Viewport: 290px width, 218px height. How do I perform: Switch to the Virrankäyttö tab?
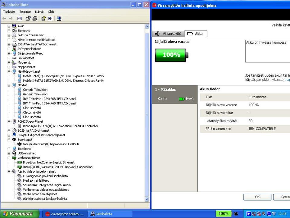point(168,34)
